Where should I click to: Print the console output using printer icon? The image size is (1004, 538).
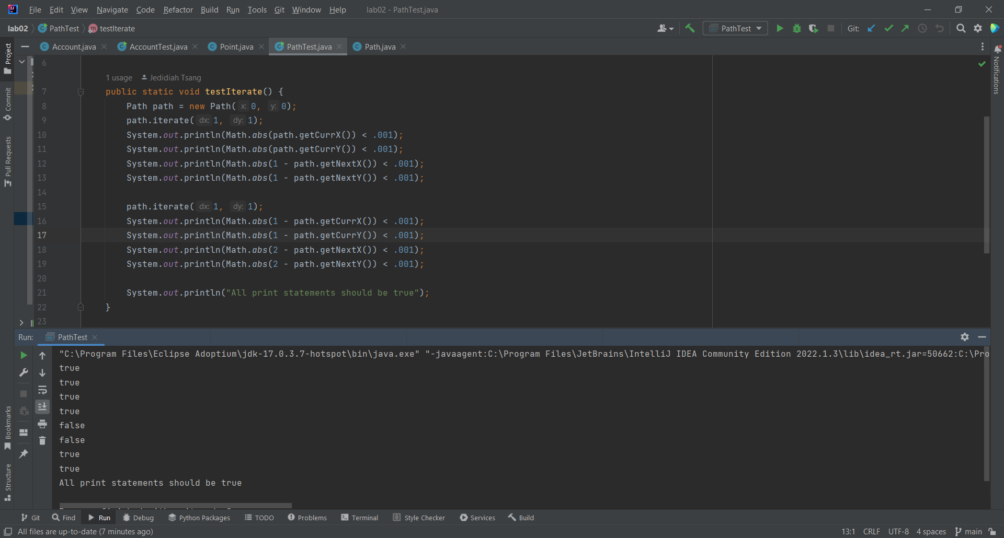pos(42,424)
